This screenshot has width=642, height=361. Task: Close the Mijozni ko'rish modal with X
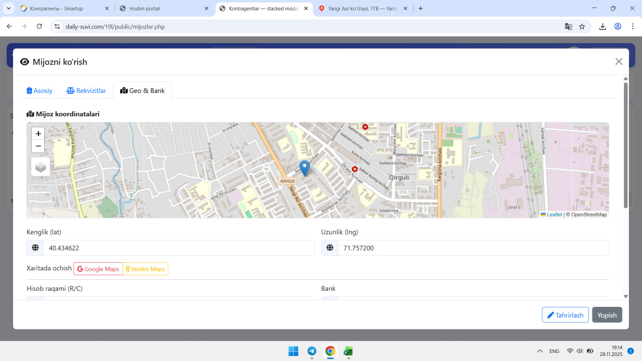(618, 62)
